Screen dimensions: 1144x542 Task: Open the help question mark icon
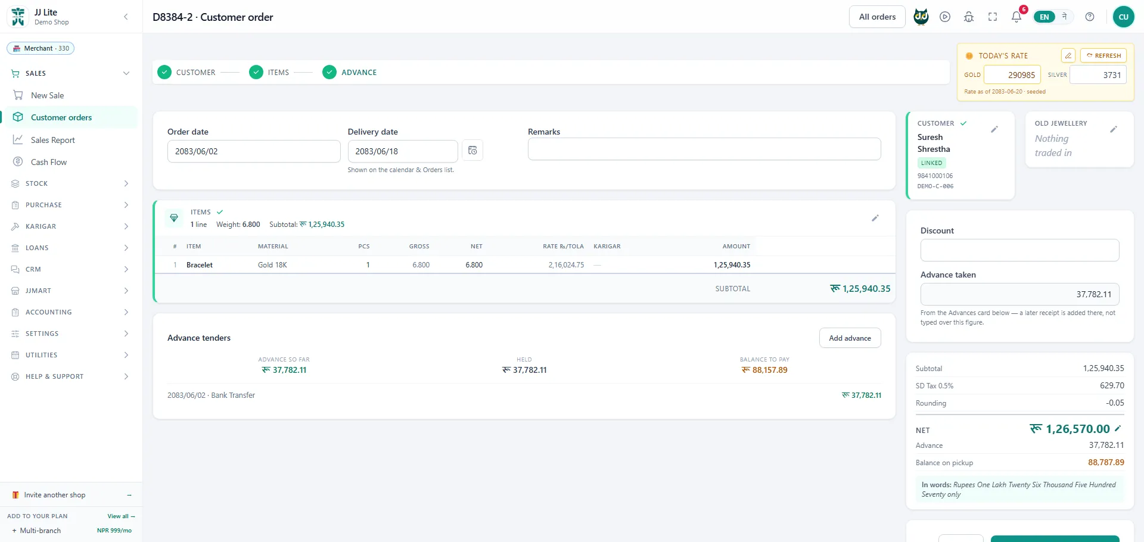(1090, 17)
